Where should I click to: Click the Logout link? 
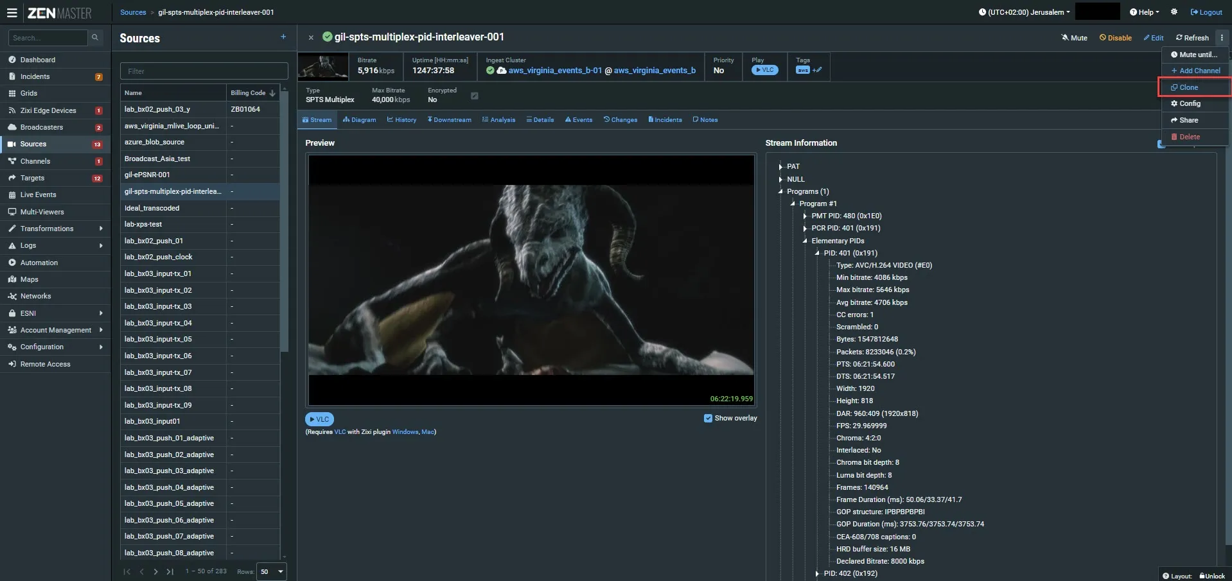(x=1206, y=12)
